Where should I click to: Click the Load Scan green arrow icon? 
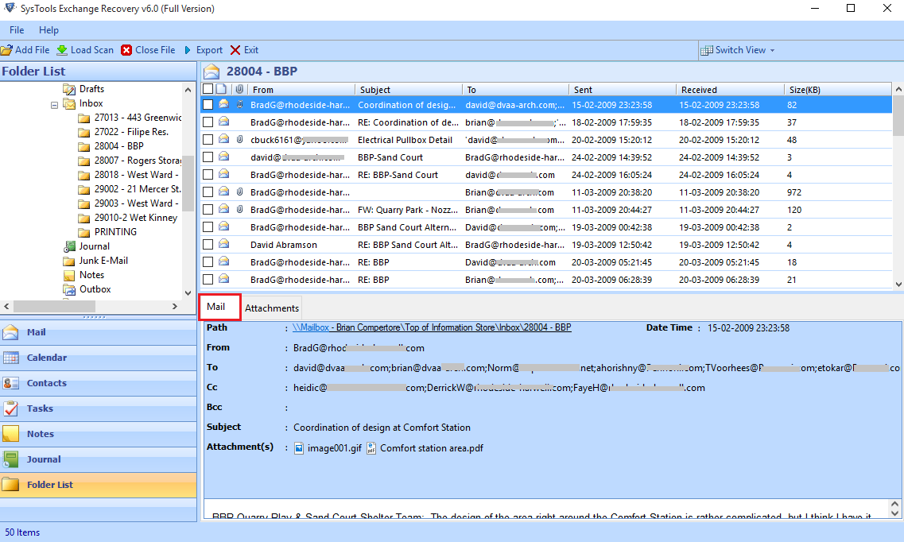coord(62,50)
